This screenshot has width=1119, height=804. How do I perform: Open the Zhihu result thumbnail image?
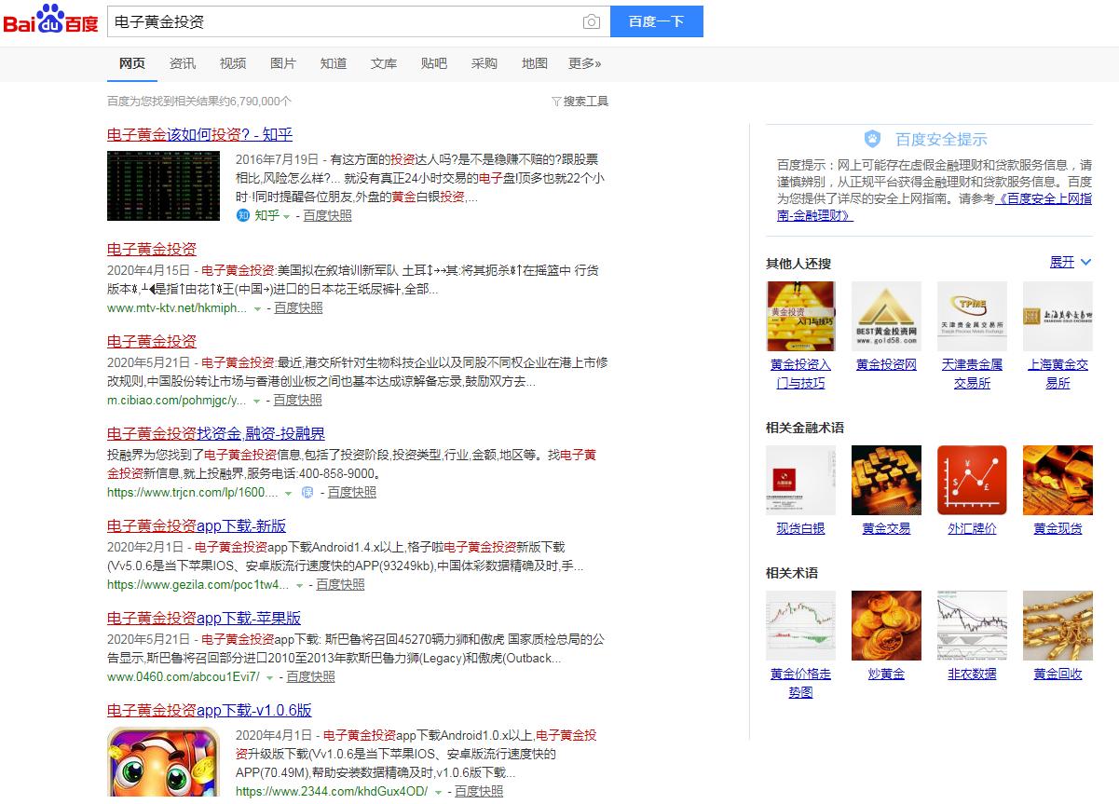164,185
